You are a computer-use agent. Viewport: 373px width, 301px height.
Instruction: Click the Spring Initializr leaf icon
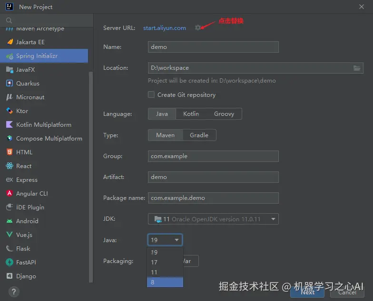[x=10, y=56]
